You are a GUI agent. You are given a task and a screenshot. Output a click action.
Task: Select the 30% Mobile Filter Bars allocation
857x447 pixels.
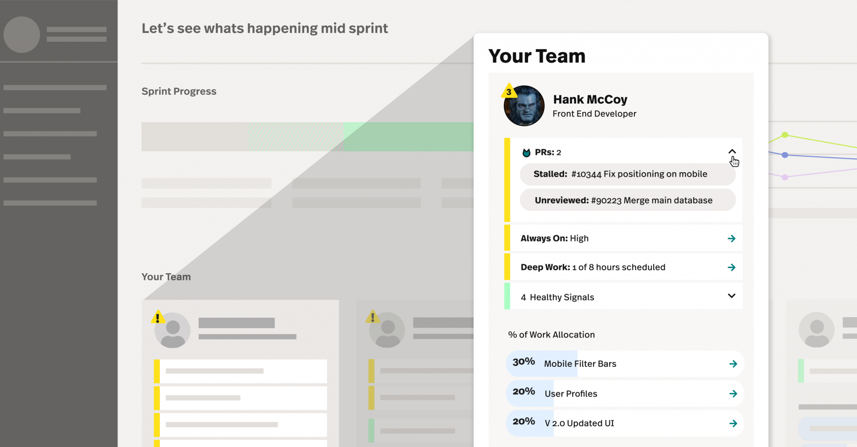(x=625, y=364)
